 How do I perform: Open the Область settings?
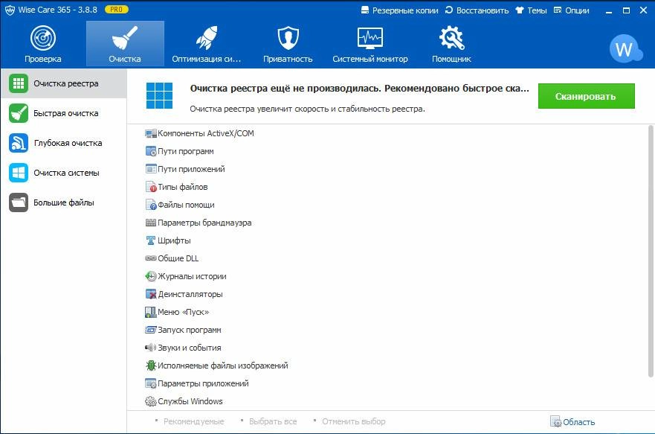click(572, 421)
